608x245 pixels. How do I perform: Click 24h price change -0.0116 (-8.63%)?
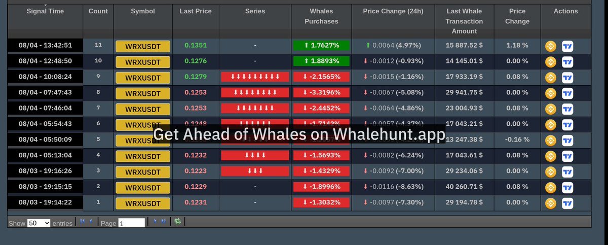pyautogui.click(x=393, y=187)
